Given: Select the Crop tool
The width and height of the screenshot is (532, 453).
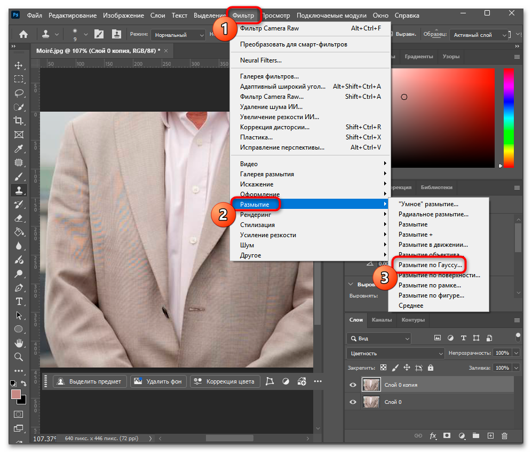Looking at the screenshot, I should point(19,121).
